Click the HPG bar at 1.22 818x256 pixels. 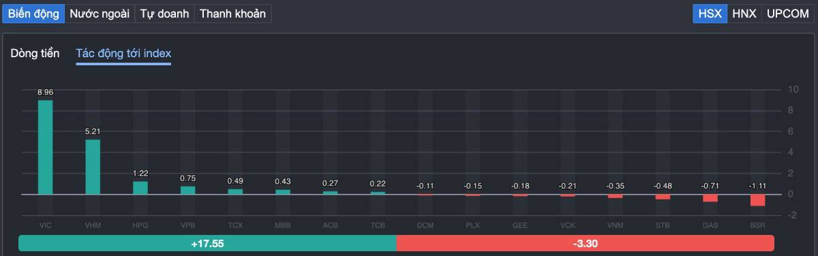pos(140,188)
